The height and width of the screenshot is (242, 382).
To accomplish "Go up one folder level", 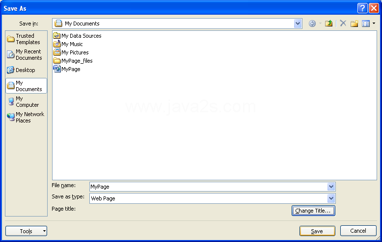I will click(328, 24).
